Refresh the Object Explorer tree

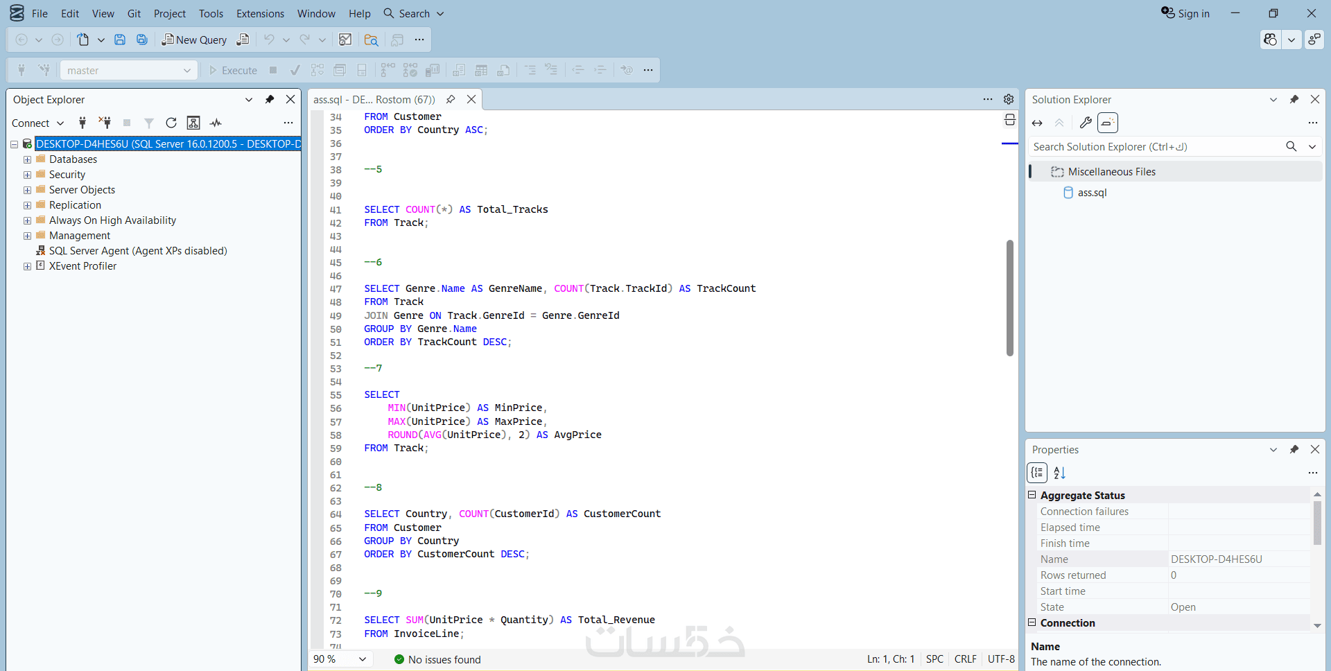click(x=171, y=123)
